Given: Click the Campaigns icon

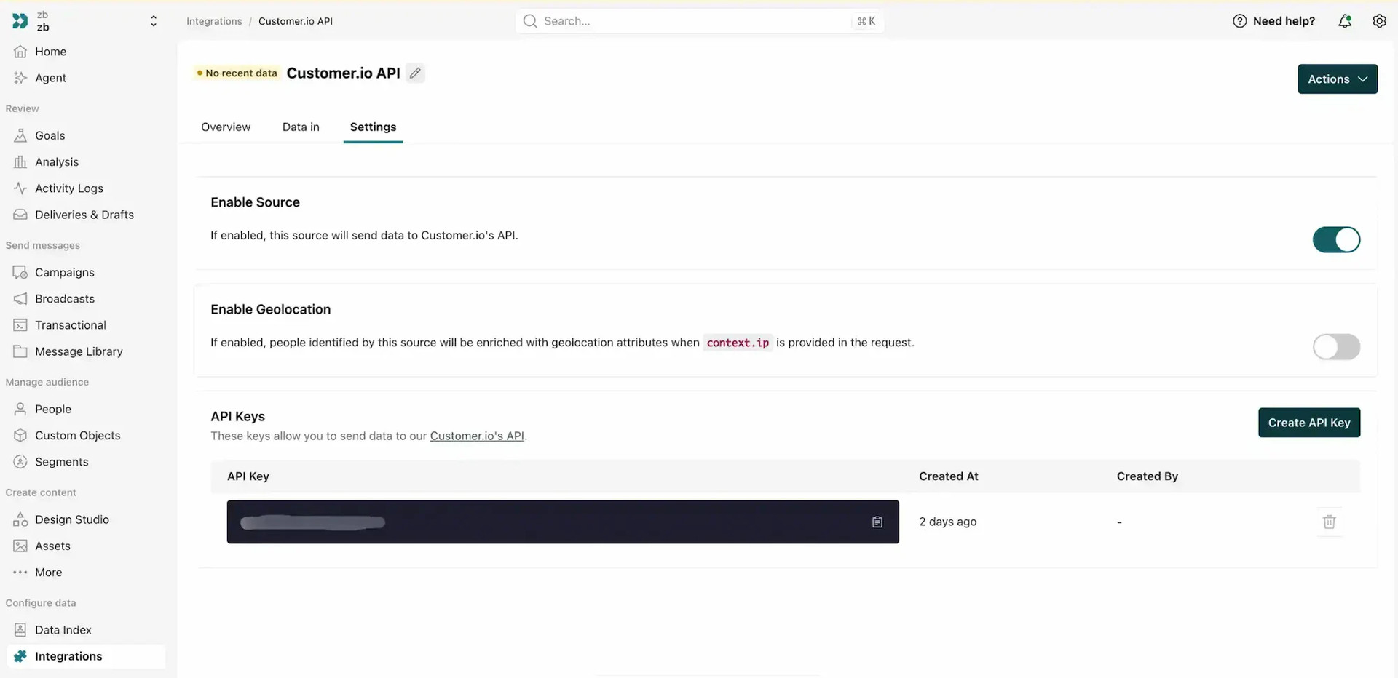Looking at the screenshot, I should coord(20,272).
